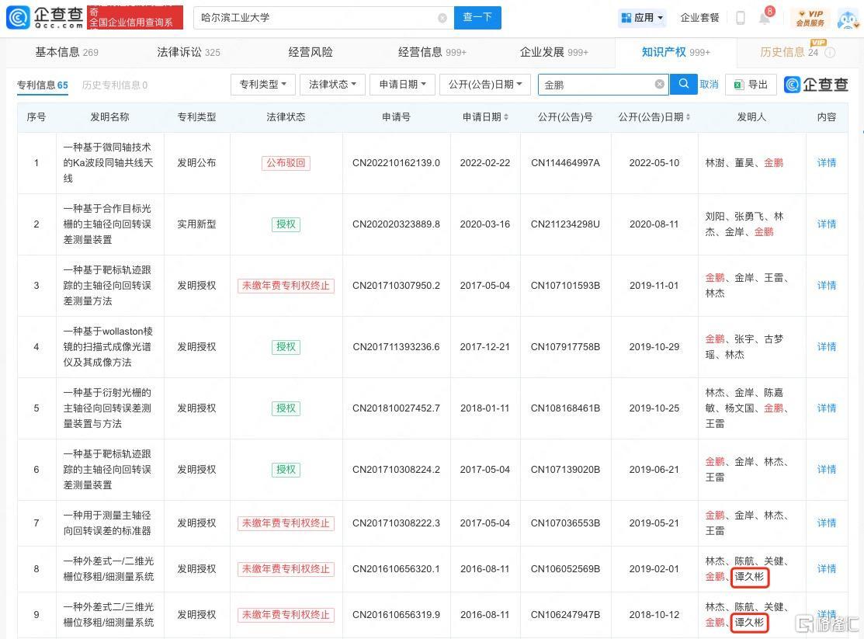Screen dimensions: 864x639
Task: Clear the 金鹏 keyword filter
Action: point(659,85)
